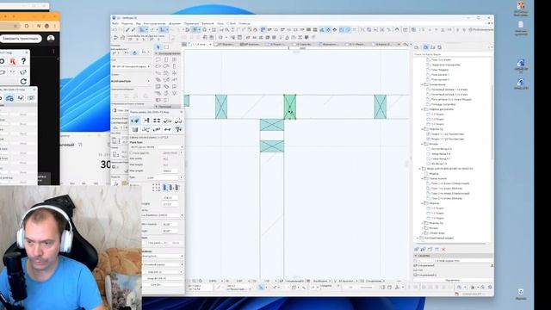Open the Frame type dropdown in the joinery palette
Image resolution: width=551 pixels, height=310 pixels.
tap(157, 147)
